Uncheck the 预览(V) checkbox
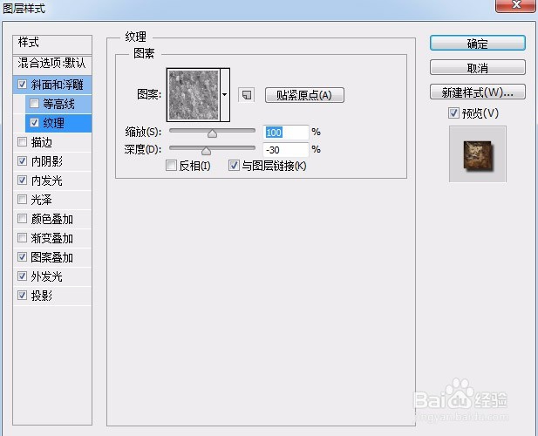Viewport: 538px width, 436px height. (x=453, y=112)
